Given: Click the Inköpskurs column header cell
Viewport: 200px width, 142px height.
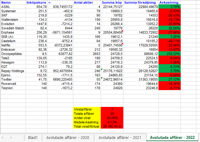Looking at the screenshot, I should (x=36, y=2).
